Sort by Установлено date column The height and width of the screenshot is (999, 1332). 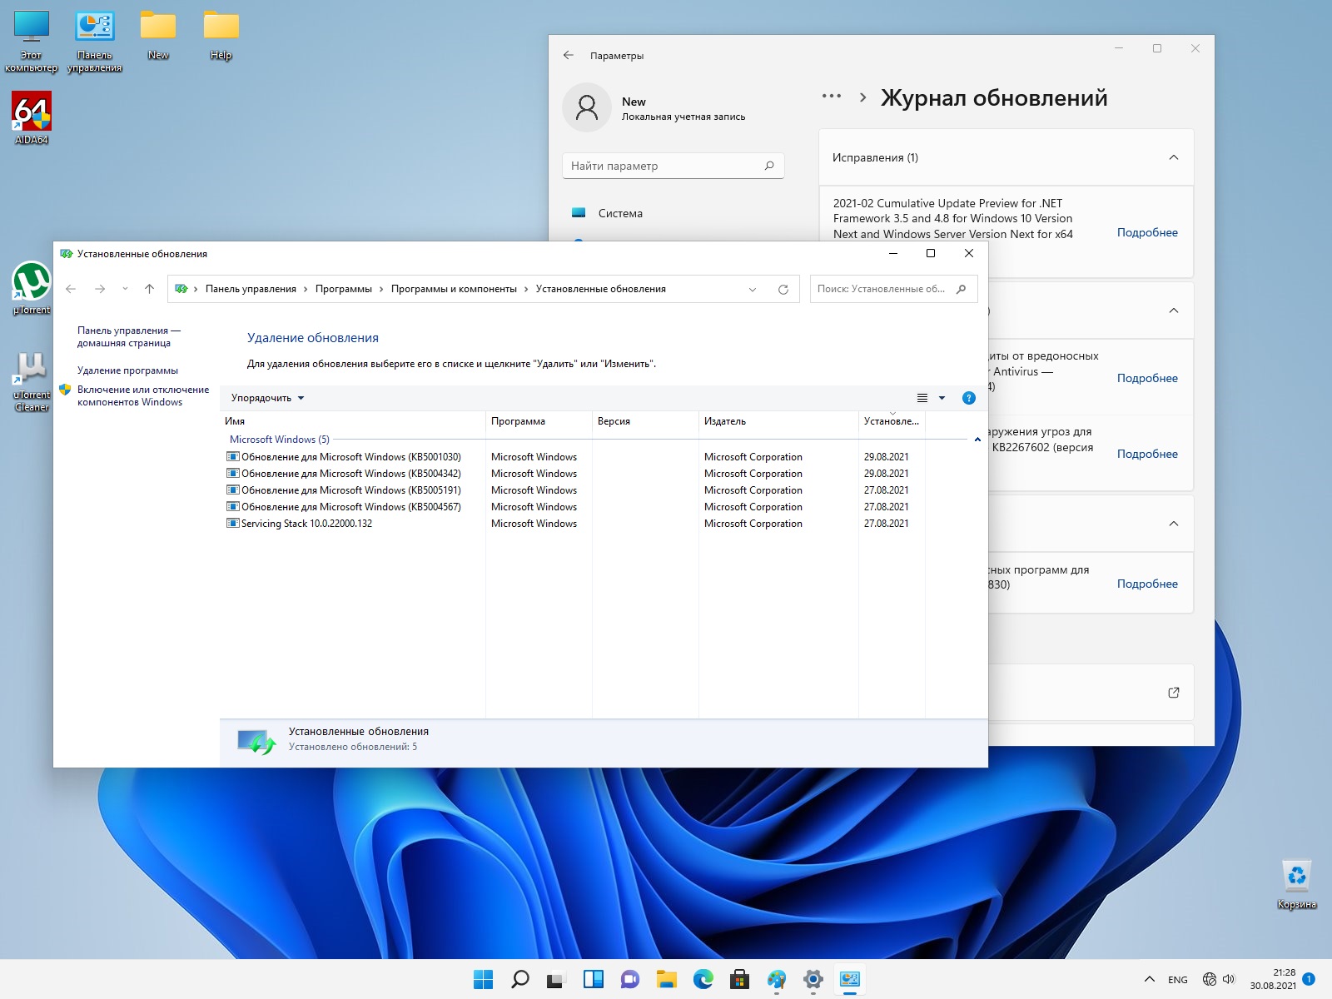pos(892,421)
